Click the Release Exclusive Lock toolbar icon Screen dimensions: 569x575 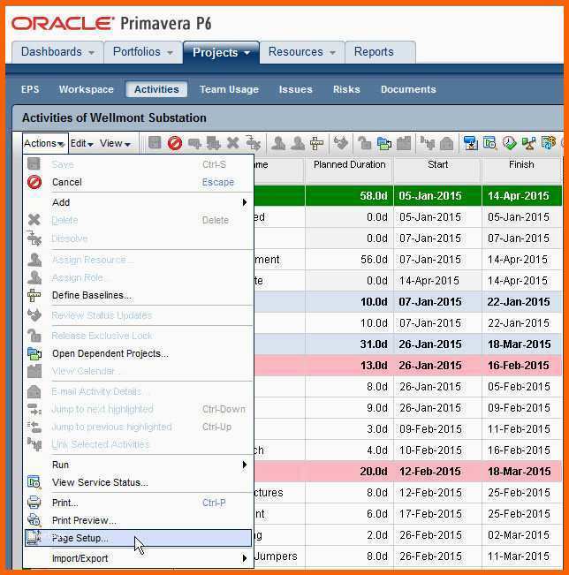[x=364, y=143]
